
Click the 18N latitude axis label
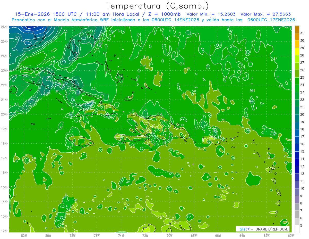tap(4, 143)
